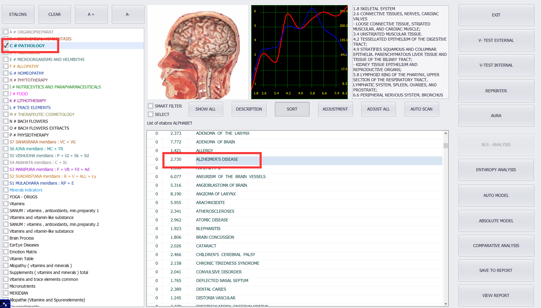Uncheck C # PATHOLOGY category
The width and height of the screenshot is (541, 308).
click(6, 46)
